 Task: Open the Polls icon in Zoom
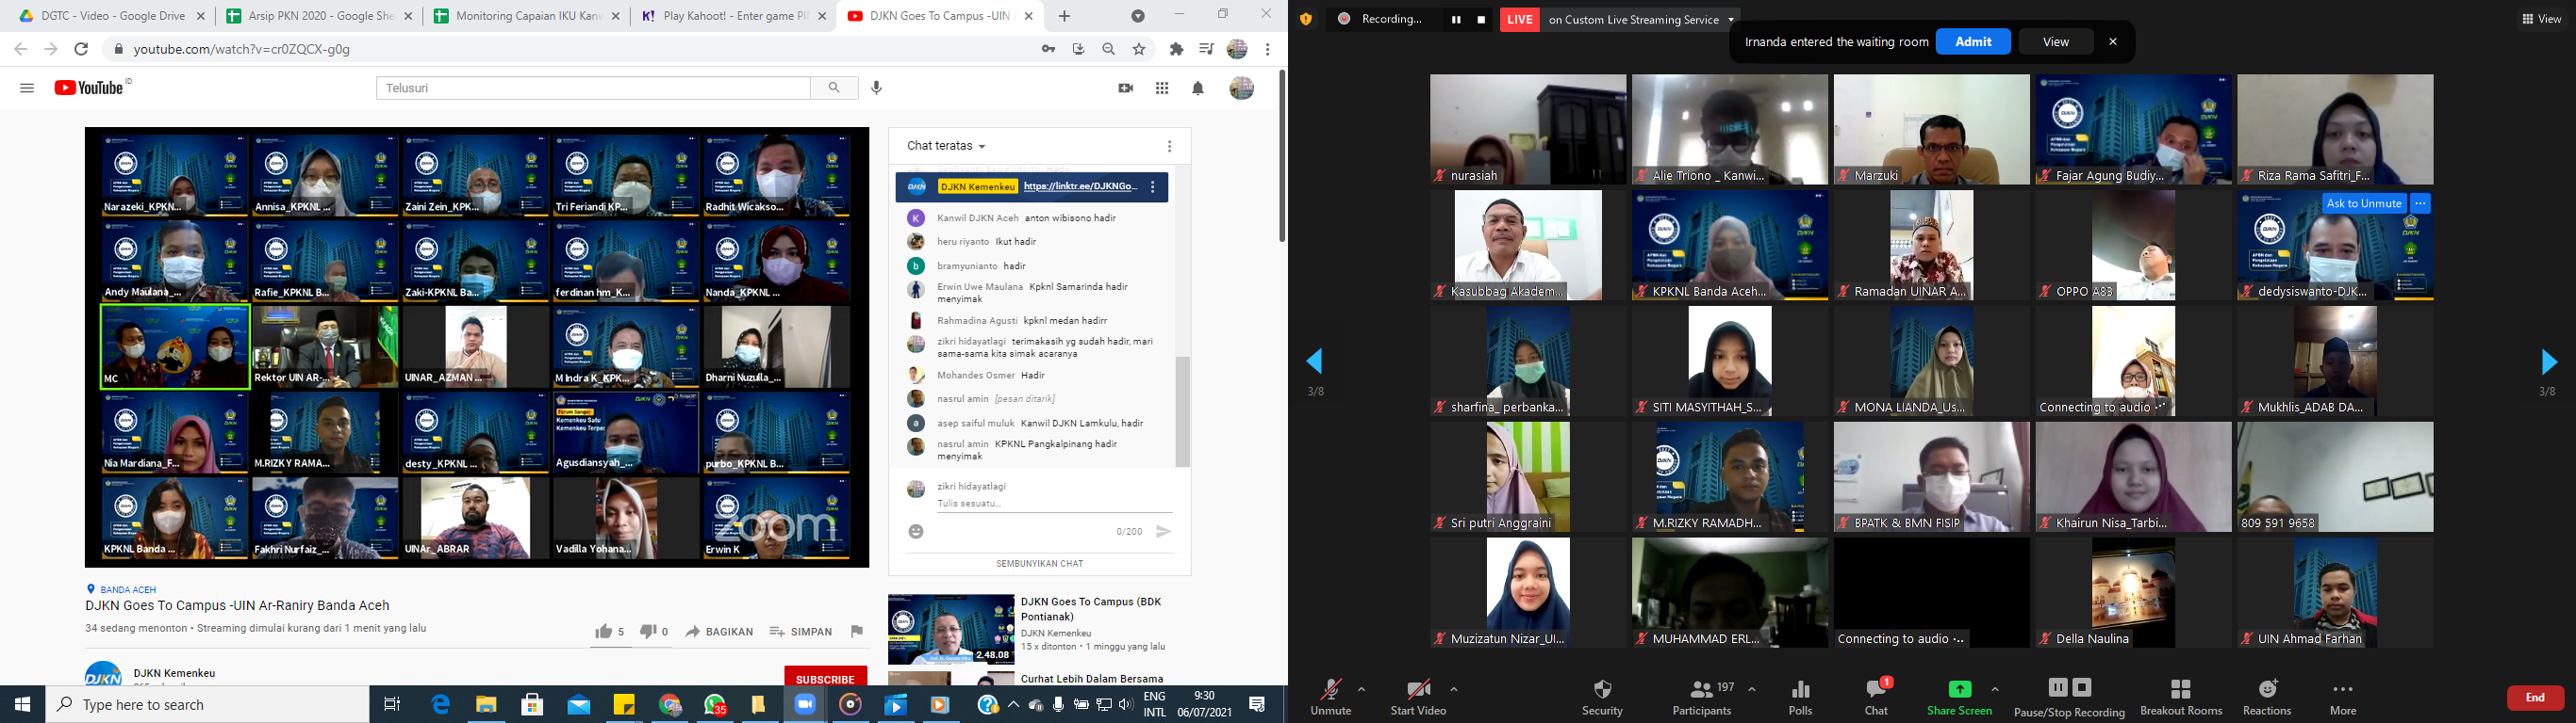1800,691
